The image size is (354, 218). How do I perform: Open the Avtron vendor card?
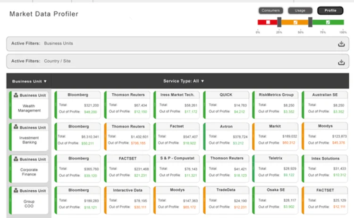[x=226, y=137]
